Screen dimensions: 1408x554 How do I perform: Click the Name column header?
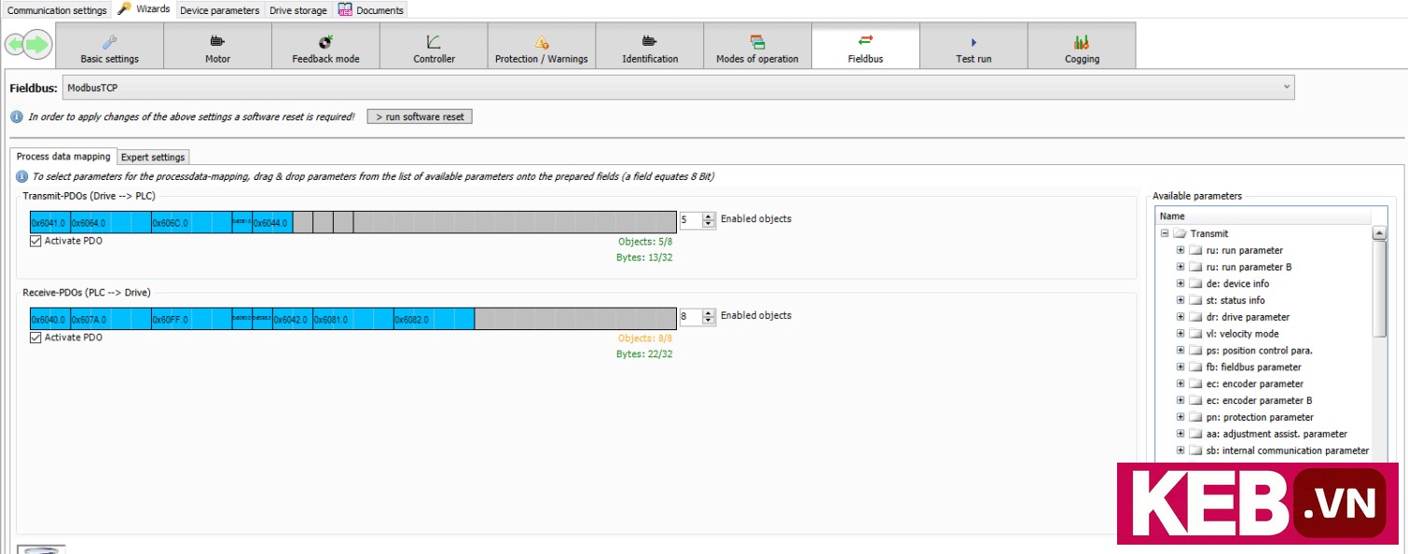1263,215
